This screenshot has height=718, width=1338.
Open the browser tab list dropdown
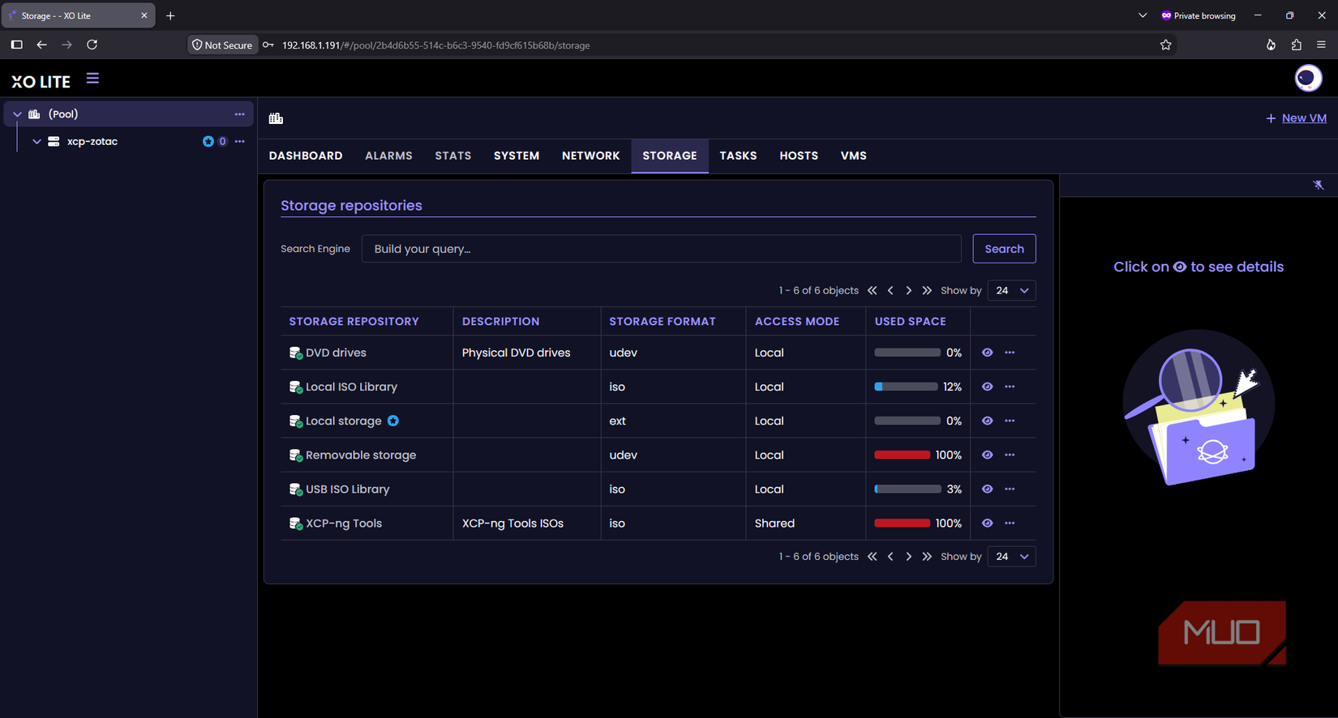pos(1143,15)
